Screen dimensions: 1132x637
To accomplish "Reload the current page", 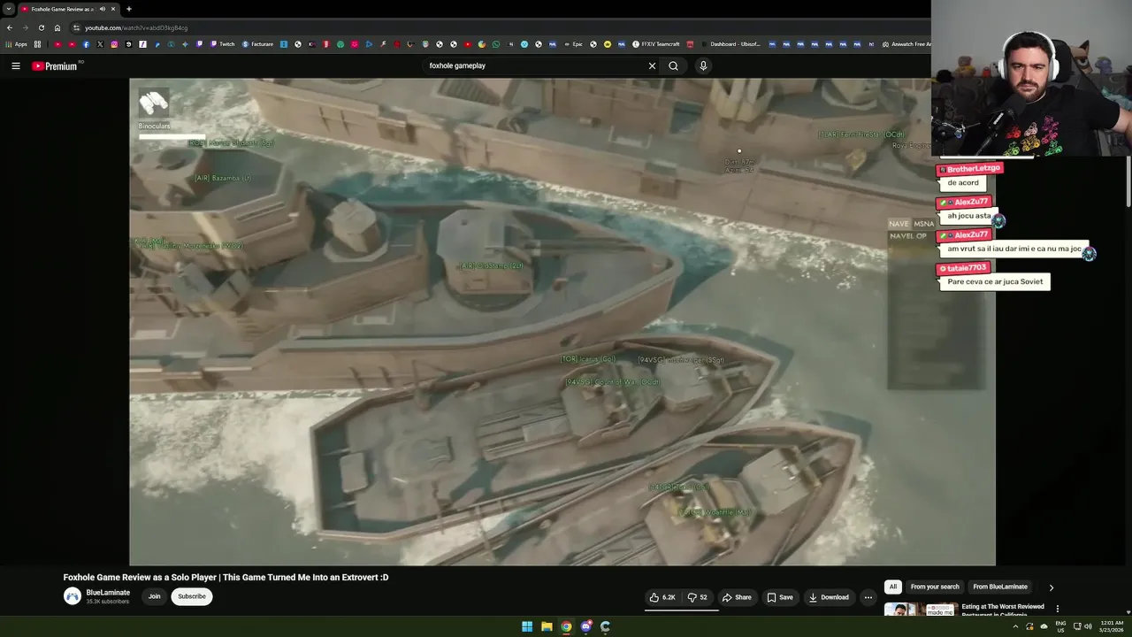I will (41, 27).
